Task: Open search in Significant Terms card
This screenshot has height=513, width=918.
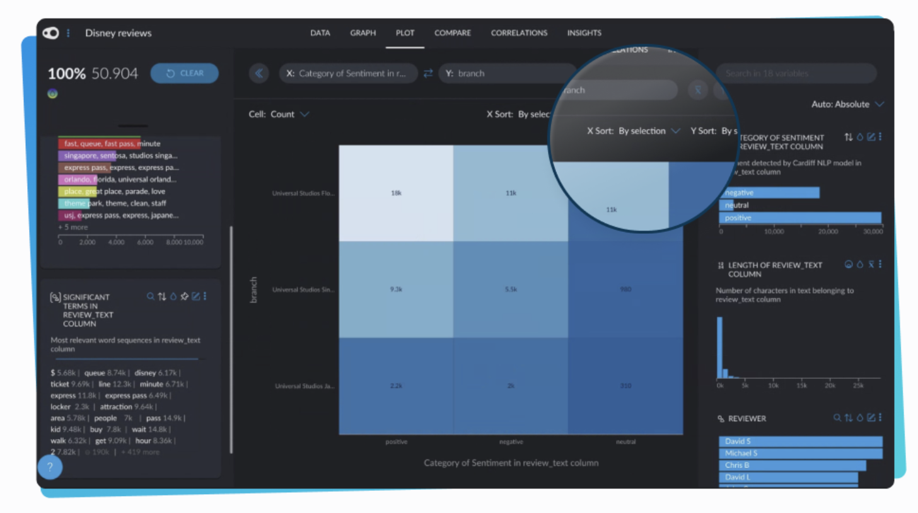Action: click(150, 296)
